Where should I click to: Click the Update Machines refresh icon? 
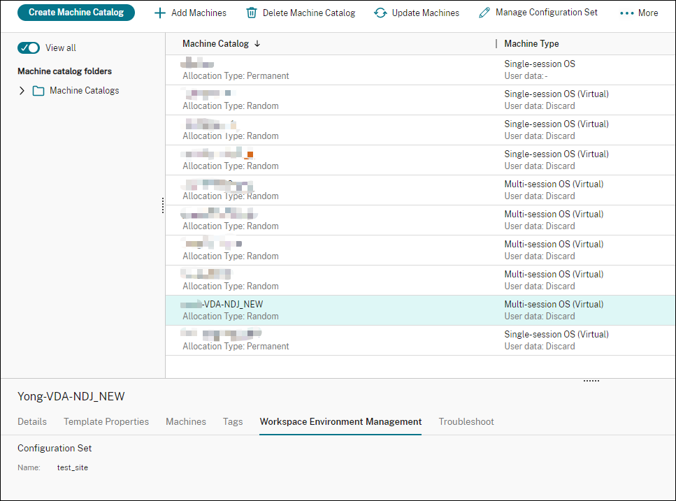(x=380, y=13)
